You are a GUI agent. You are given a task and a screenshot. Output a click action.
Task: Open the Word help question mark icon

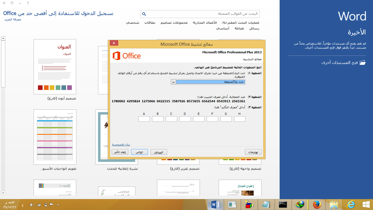[28, 3]
